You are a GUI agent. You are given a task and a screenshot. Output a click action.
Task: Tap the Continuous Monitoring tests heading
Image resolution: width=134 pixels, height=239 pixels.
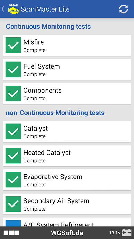coord(48,27)
